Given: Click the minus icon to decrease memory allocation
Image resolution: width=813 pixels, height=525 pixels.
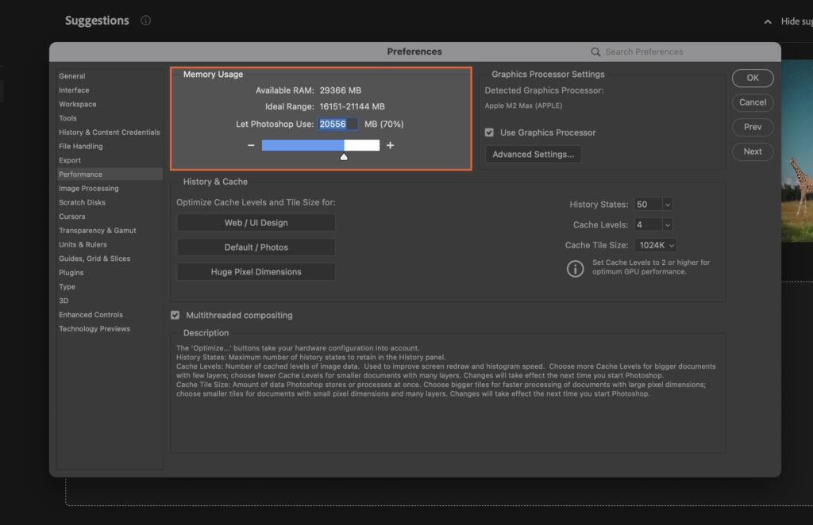Looking at the screenshot, I should [251, 145].
